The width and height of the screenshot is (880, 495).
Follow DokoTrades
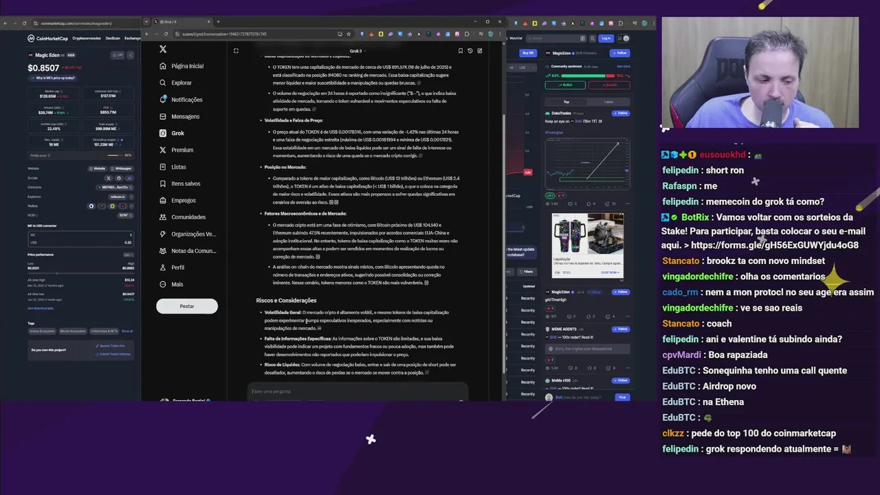click(x=620, y=113)
